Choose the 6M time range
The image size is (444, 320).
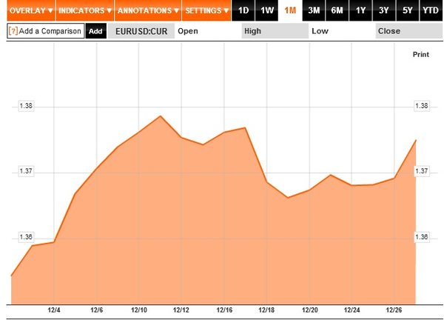(337, 10)
